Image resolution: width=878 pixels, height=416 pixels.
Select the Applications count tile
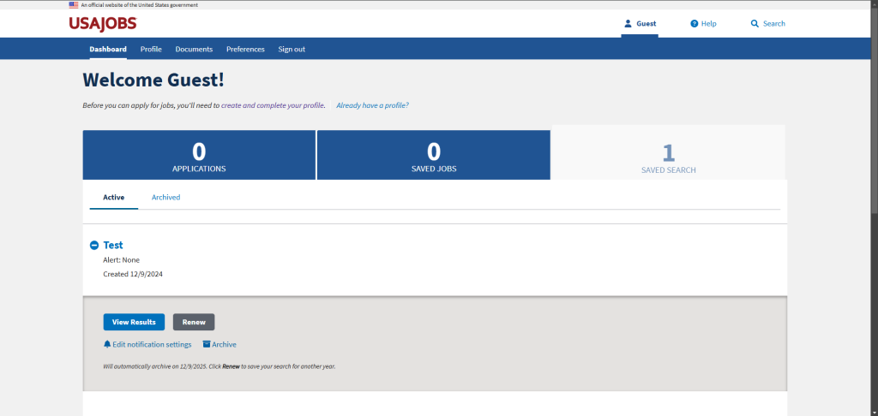pyautogui.click(x=199, y=155)
